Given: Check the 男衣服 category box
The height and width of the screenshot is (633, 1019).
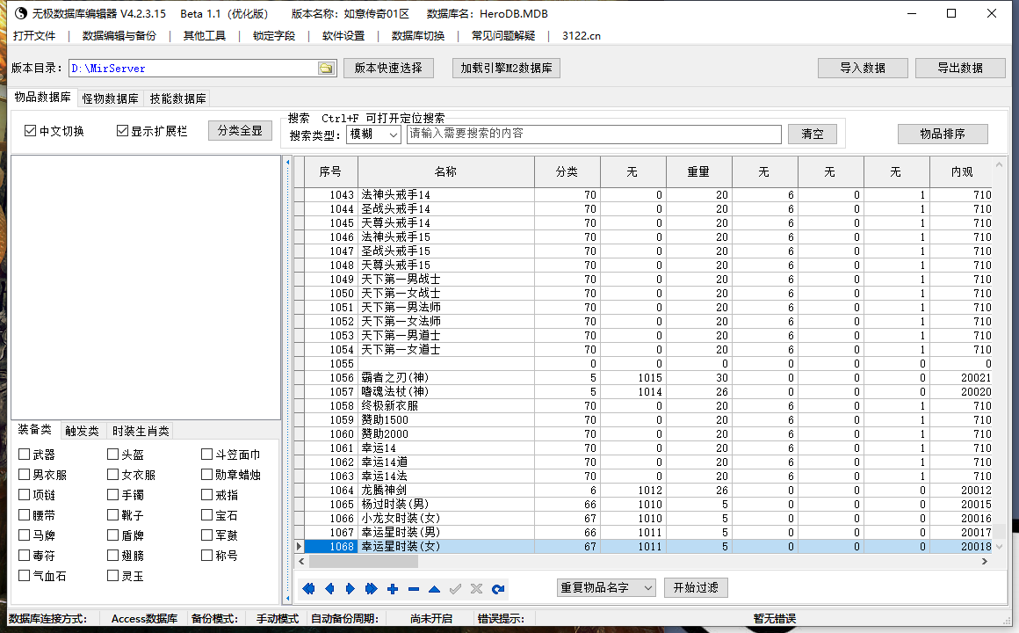Looking at the screenshot, I should click(x=24, y=474).
